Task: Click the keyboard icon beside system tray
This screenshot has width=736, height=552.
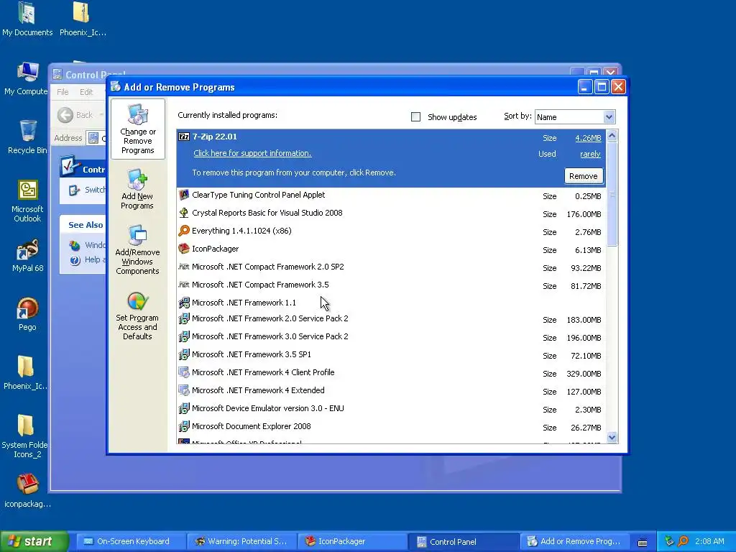Action: coord(643,543)
